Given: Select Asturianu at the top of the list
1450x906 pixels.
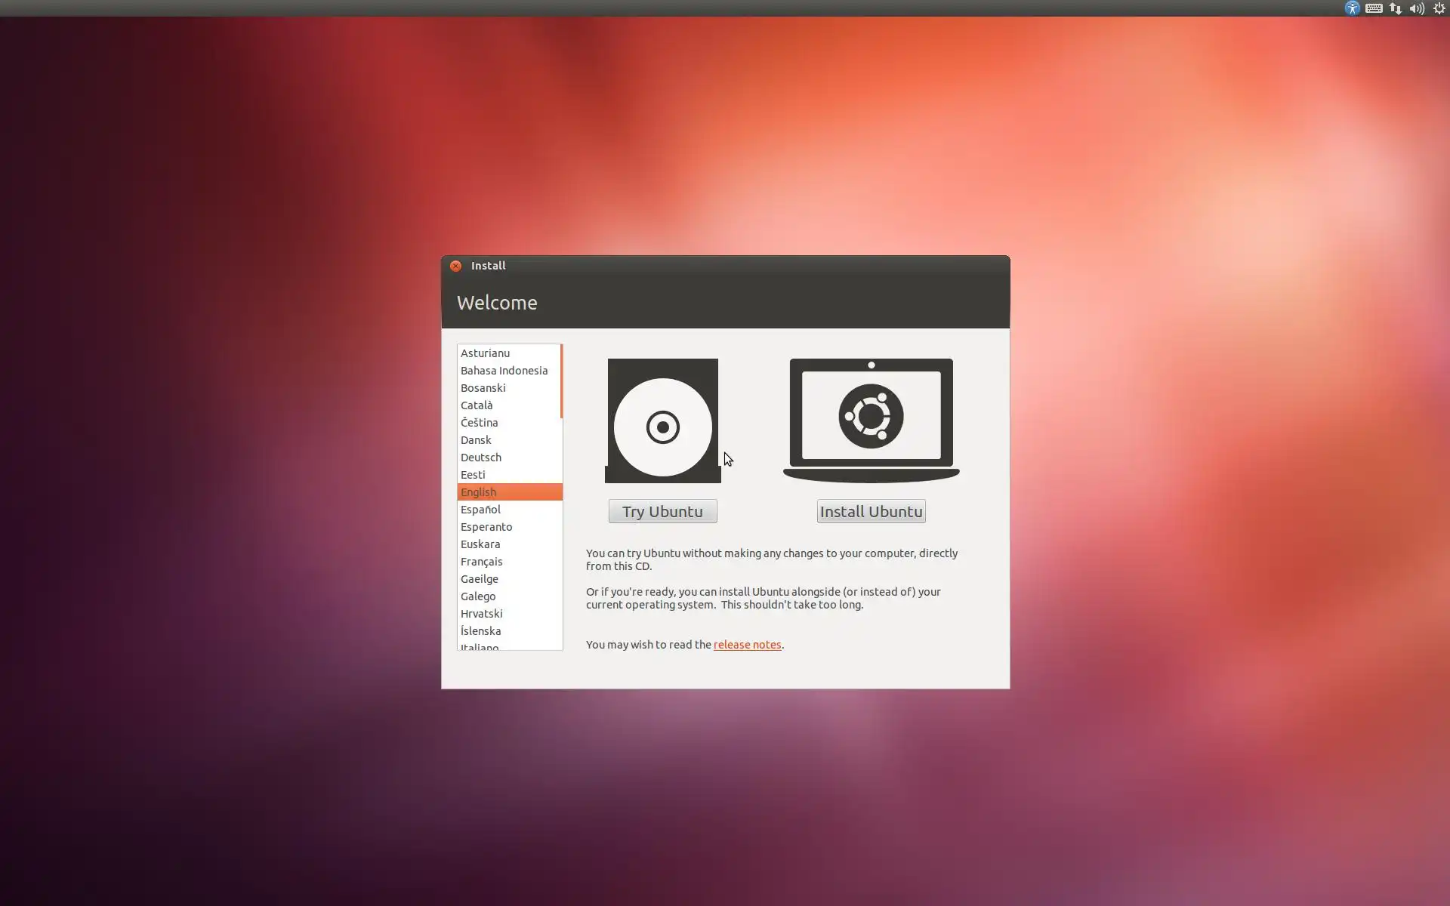Looking at the screenshot, I should (485, 353).
